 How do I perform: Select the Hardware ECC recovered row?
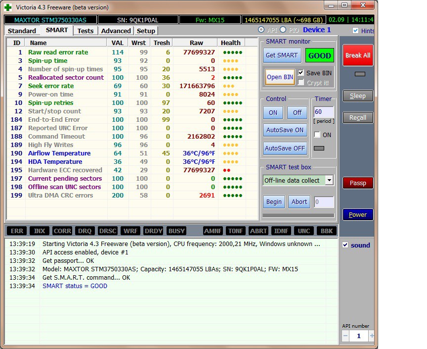132,170
